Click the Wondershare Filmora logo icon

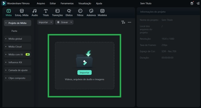(x=4, y=3)
